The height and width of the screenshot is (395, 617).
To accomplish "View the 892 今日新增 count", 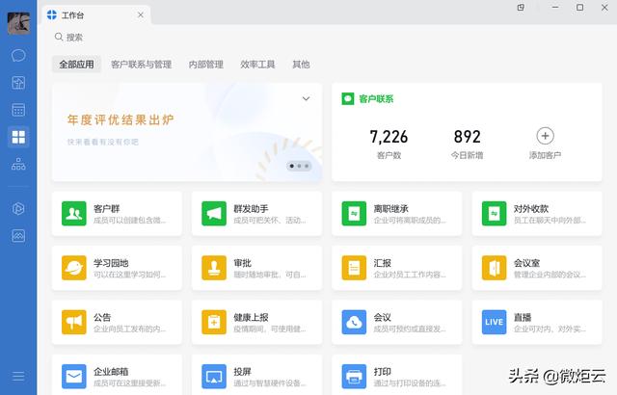I will [467, 144].
